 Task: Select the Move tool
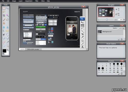(x=7, y=8)
